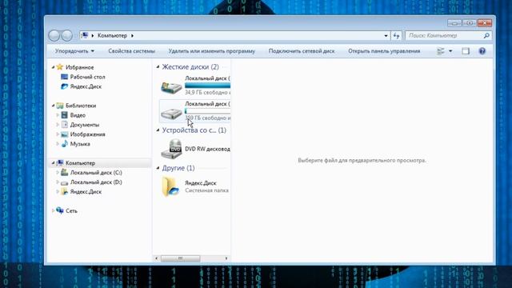Image resolution: width=512 pixels, height=288 pixels.
Task: Click the DVD RW дисковод label
Action: [x=207, y=149]
